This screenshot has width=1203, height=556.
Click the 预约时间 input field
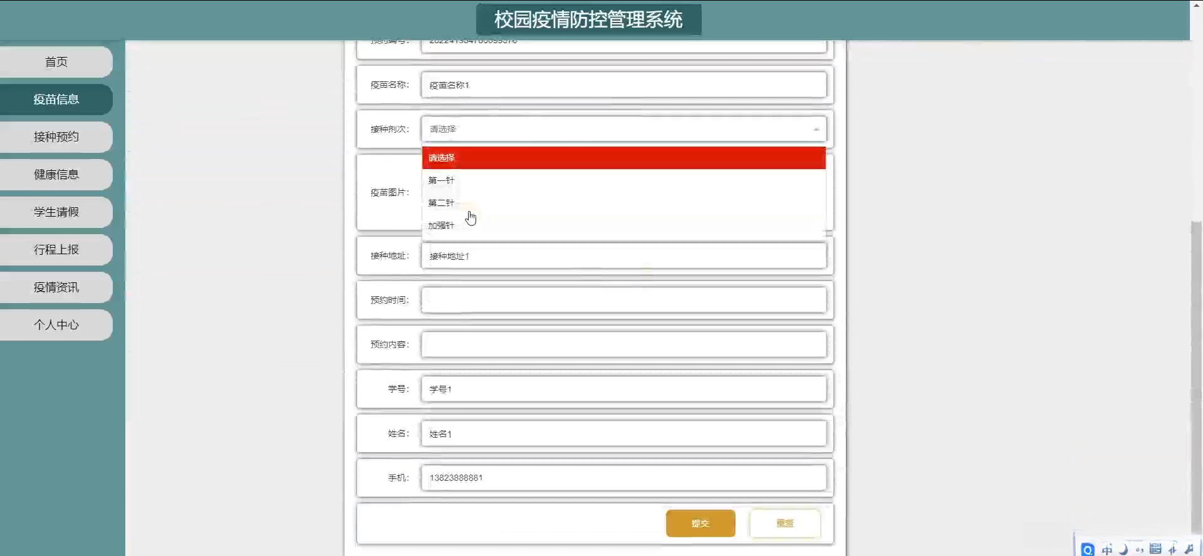623,300
